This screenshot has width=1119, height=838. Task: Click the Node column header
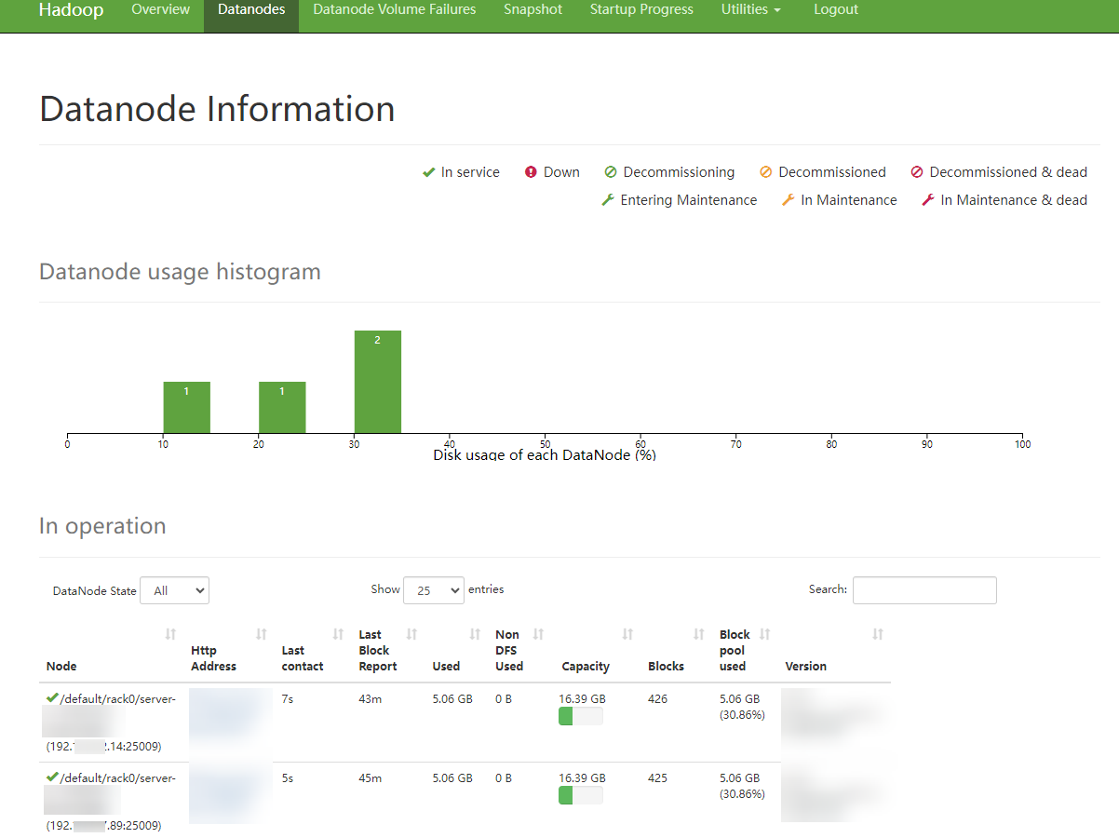coord(61,667)
